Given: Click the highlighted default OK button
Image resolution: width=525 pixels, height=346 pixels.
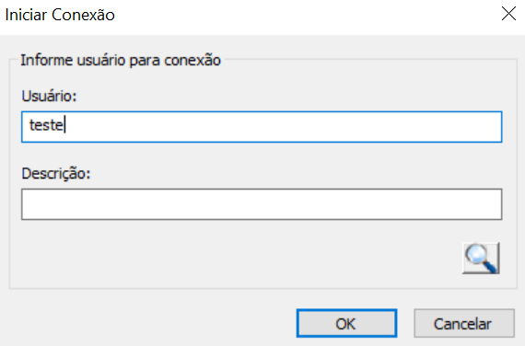Looking at the screenshot, I should [x=346, y=323].
